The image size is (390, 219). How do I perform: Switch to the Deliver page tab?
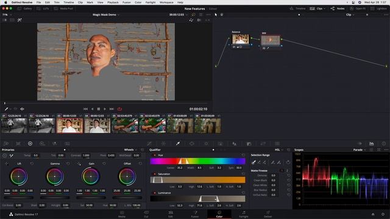pyautogui.click(x=268, y=214)
